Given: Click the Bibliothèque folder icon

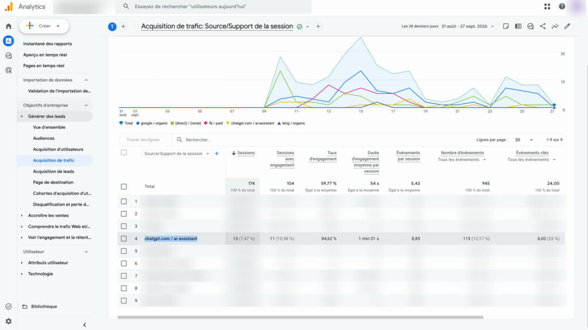Looking at the screenshot, I should pyautogui.click(x=25, y=307).
